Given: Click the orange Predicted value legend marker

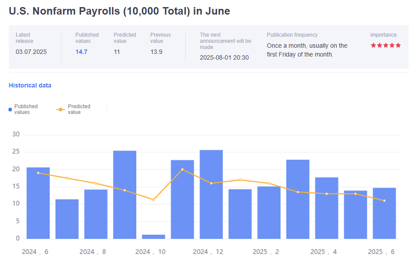Looking at the screenshot, I should point(61,109).
